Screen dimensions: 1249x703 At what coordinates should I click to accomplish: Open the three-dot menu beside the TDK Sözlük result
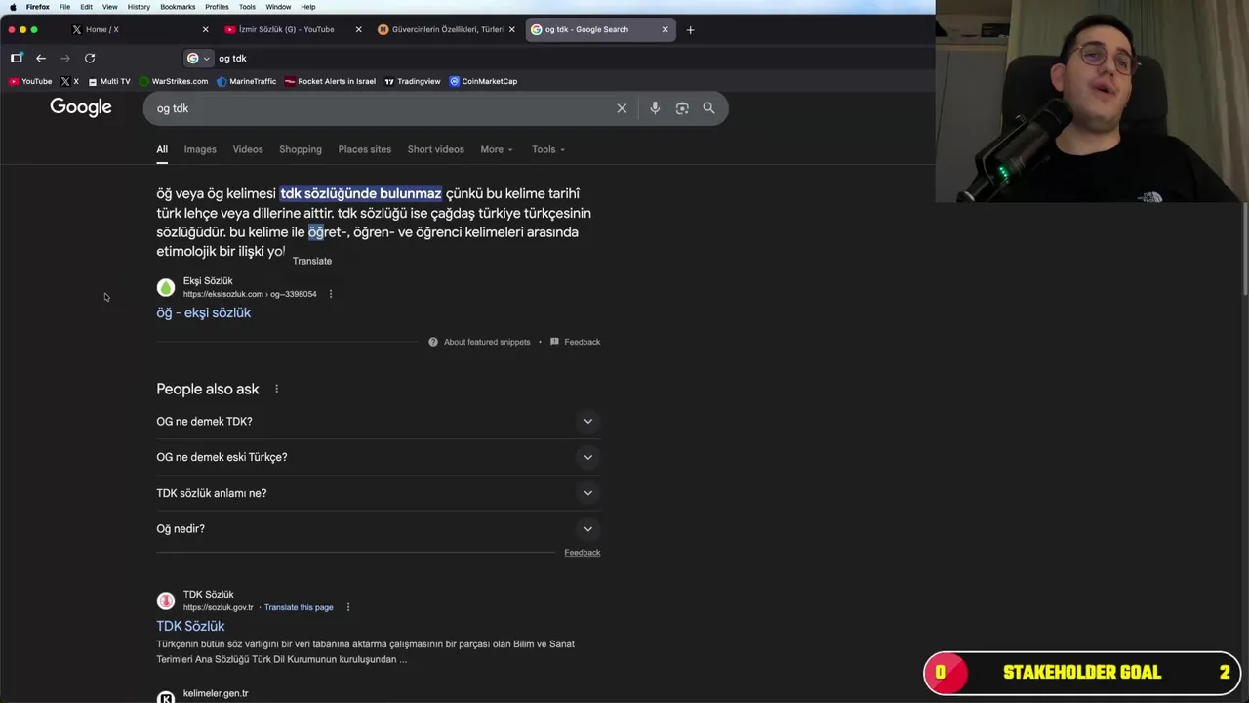348,607
